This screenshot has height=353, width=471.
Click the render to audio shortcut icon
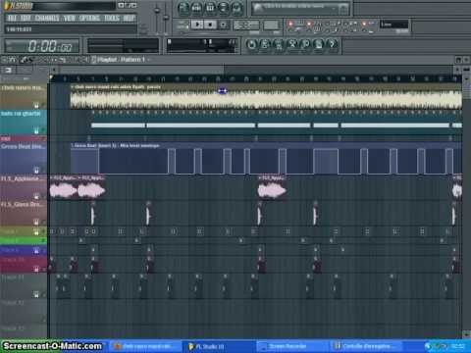point(279,44)
